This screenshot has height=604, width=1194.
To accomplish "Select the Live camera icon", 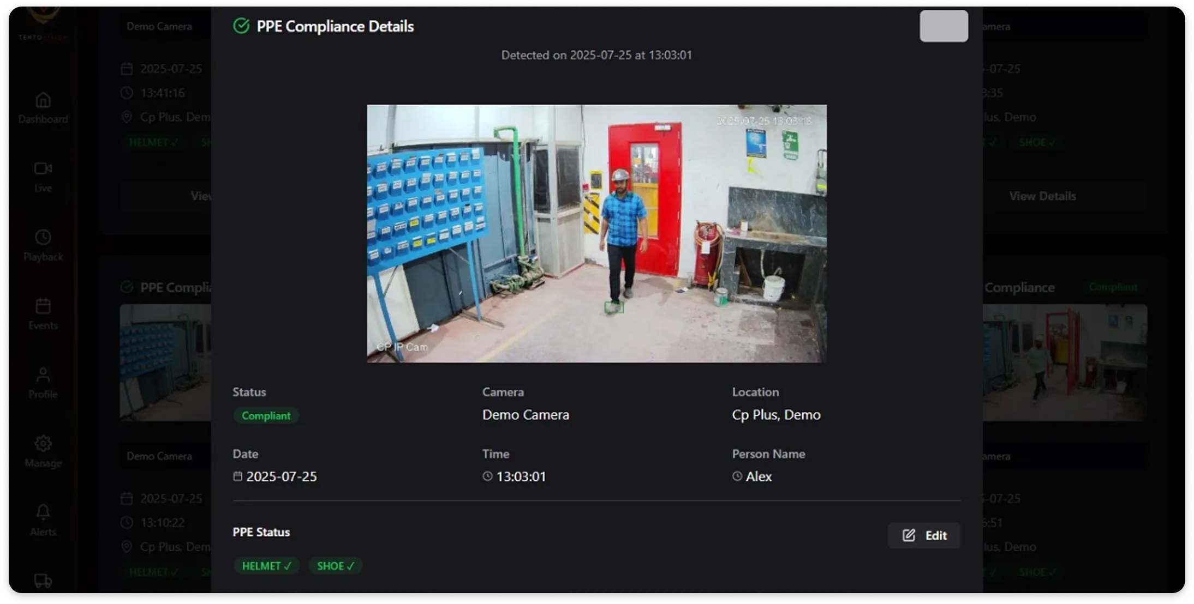I will (x=43, y=169).
